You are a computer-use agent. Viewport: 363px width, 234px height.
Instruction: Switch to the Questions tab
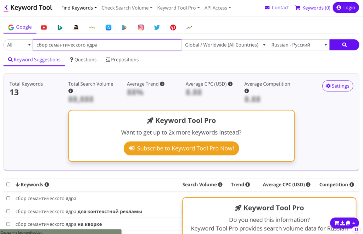click(83, 60)
